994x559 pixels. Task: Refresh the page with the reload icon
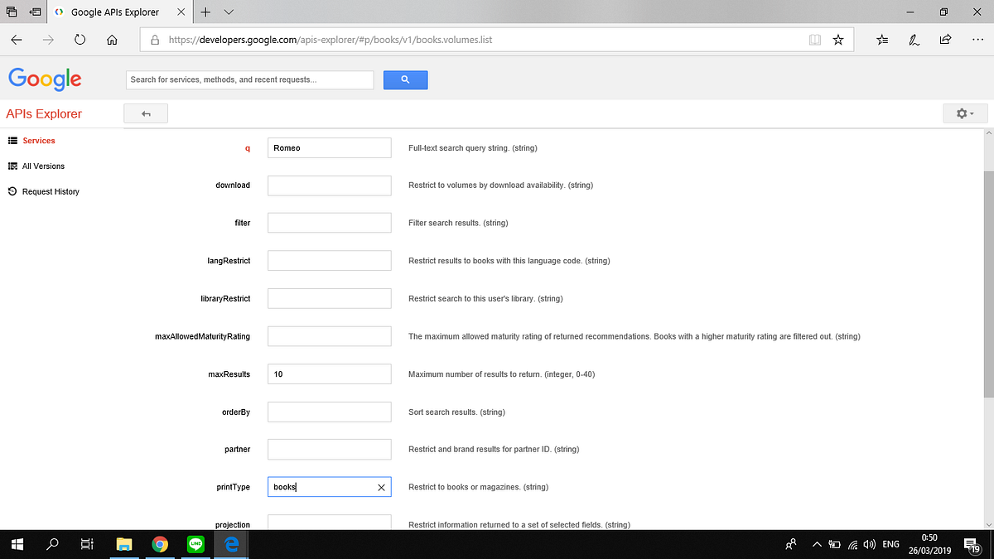(x=80, y=38)
